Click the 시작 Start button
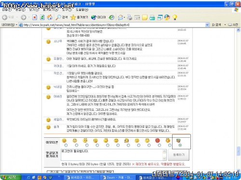 (10, 177)
